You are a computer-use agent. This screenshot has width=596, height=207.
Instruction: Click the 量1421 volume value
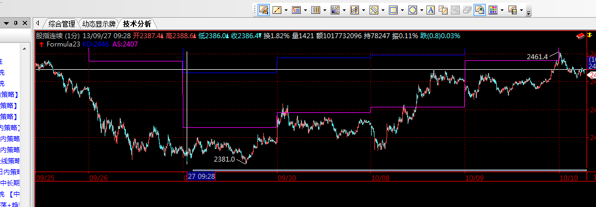click(x=302, y=36)
